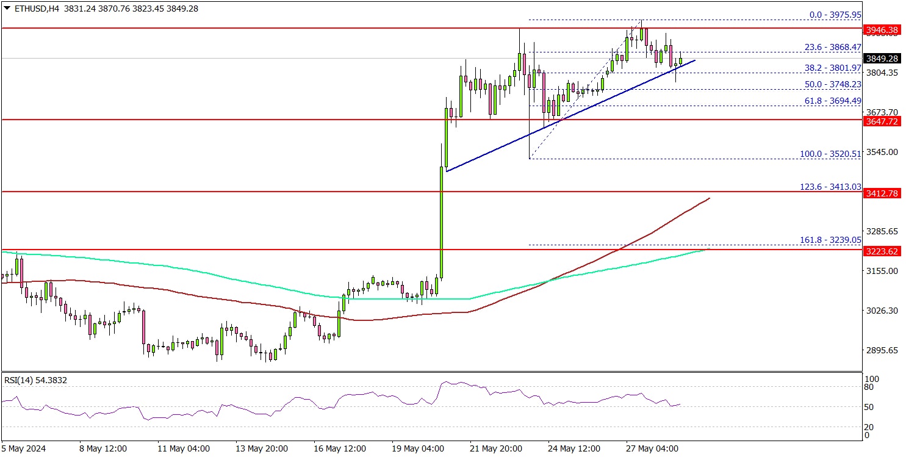Image resolution: width=906 pixels, height=457 pixels.
Task: Click the current price tag 3849.28
Action: click(x=882, y=59)
